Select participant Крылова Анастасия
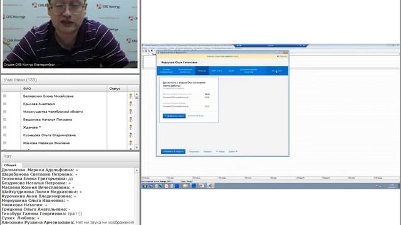 pyautogui.click(x=39, y=104)
